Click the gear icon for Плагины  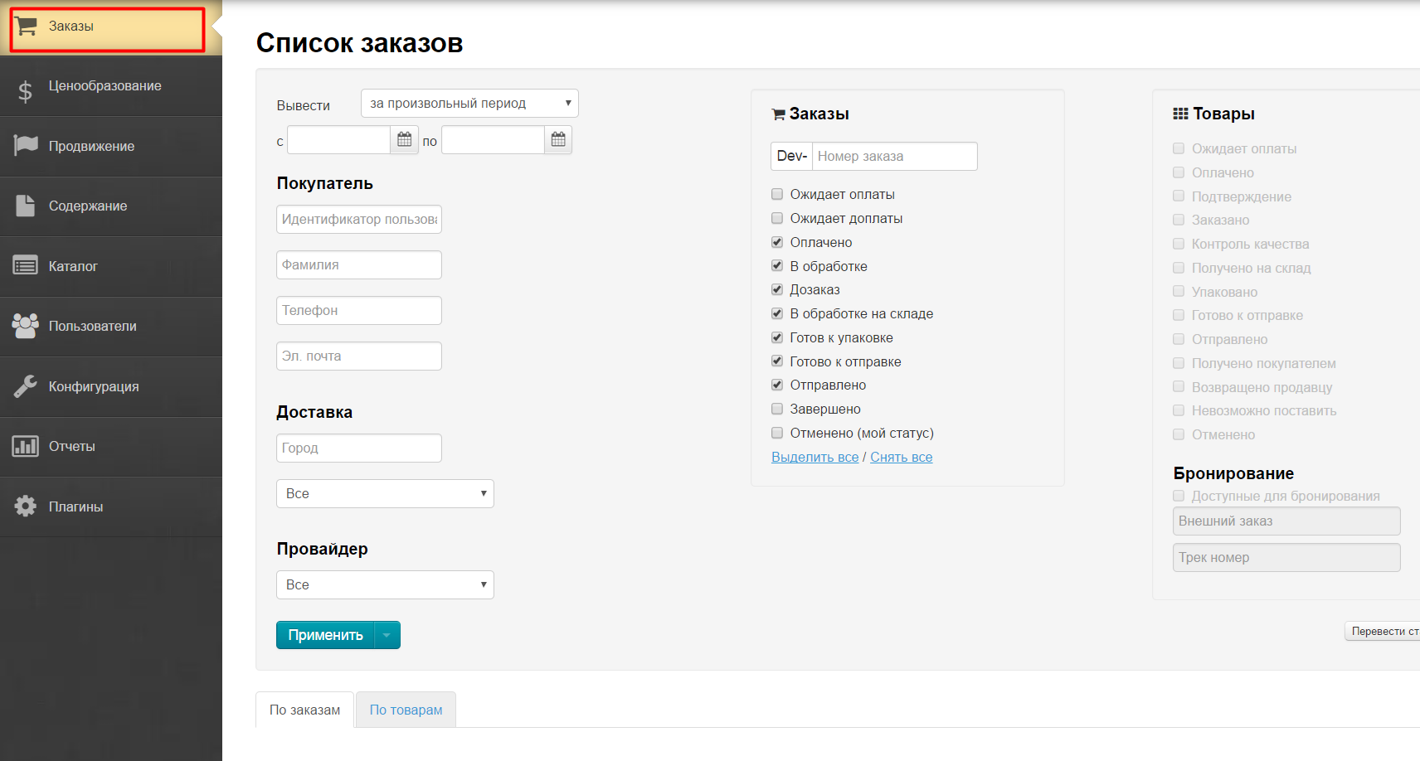point(26,507)
